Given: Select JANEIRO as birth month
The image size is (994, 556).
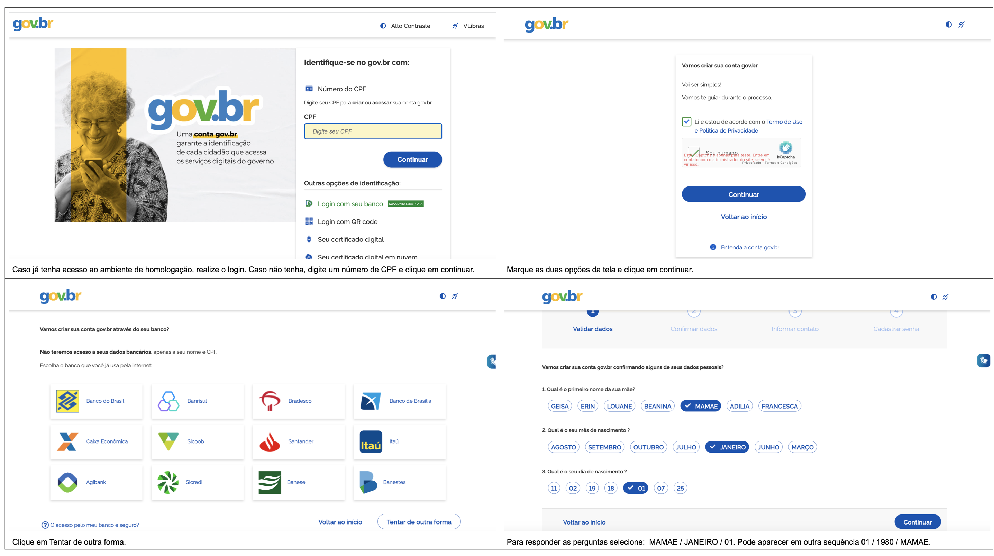Looking at the screenshot, I should click(x=727, y=447).
